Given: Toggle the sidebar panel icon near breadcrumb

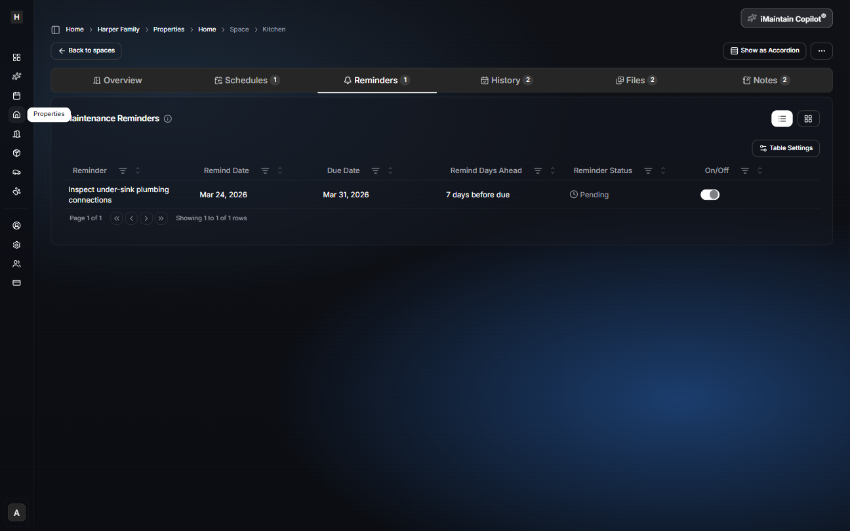Looking at the screenshot, I should [x=56, y=29].
